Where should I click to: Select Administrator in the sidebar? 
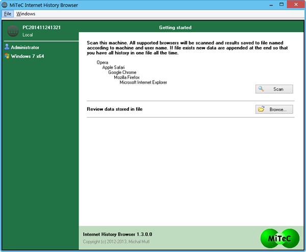[x=25, y=47]
